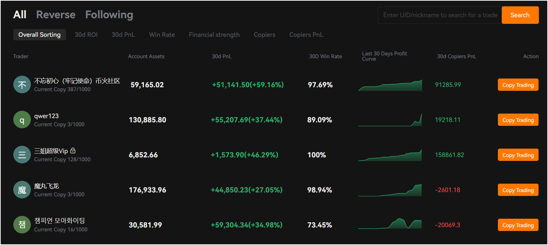Open trader name qwer123
The height and width of the screenshot is (245, 548).
46,116
